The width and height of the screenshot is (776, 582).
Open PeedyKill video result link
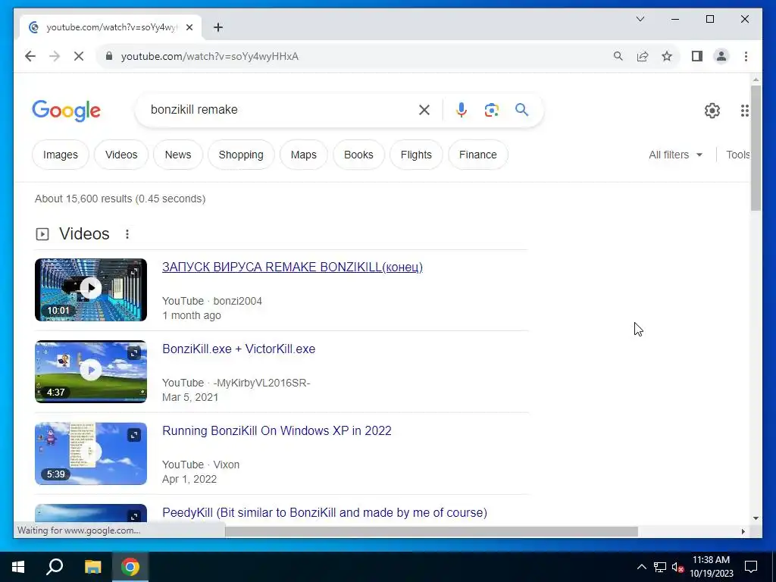coord(324,513)
